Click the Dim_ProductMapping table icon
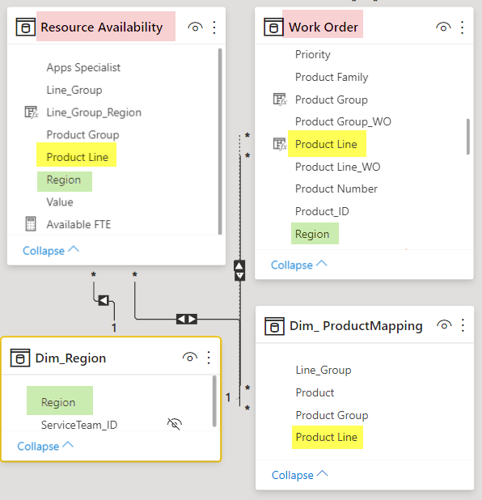The height and width of the screenshot is (500, 482). 274,326
